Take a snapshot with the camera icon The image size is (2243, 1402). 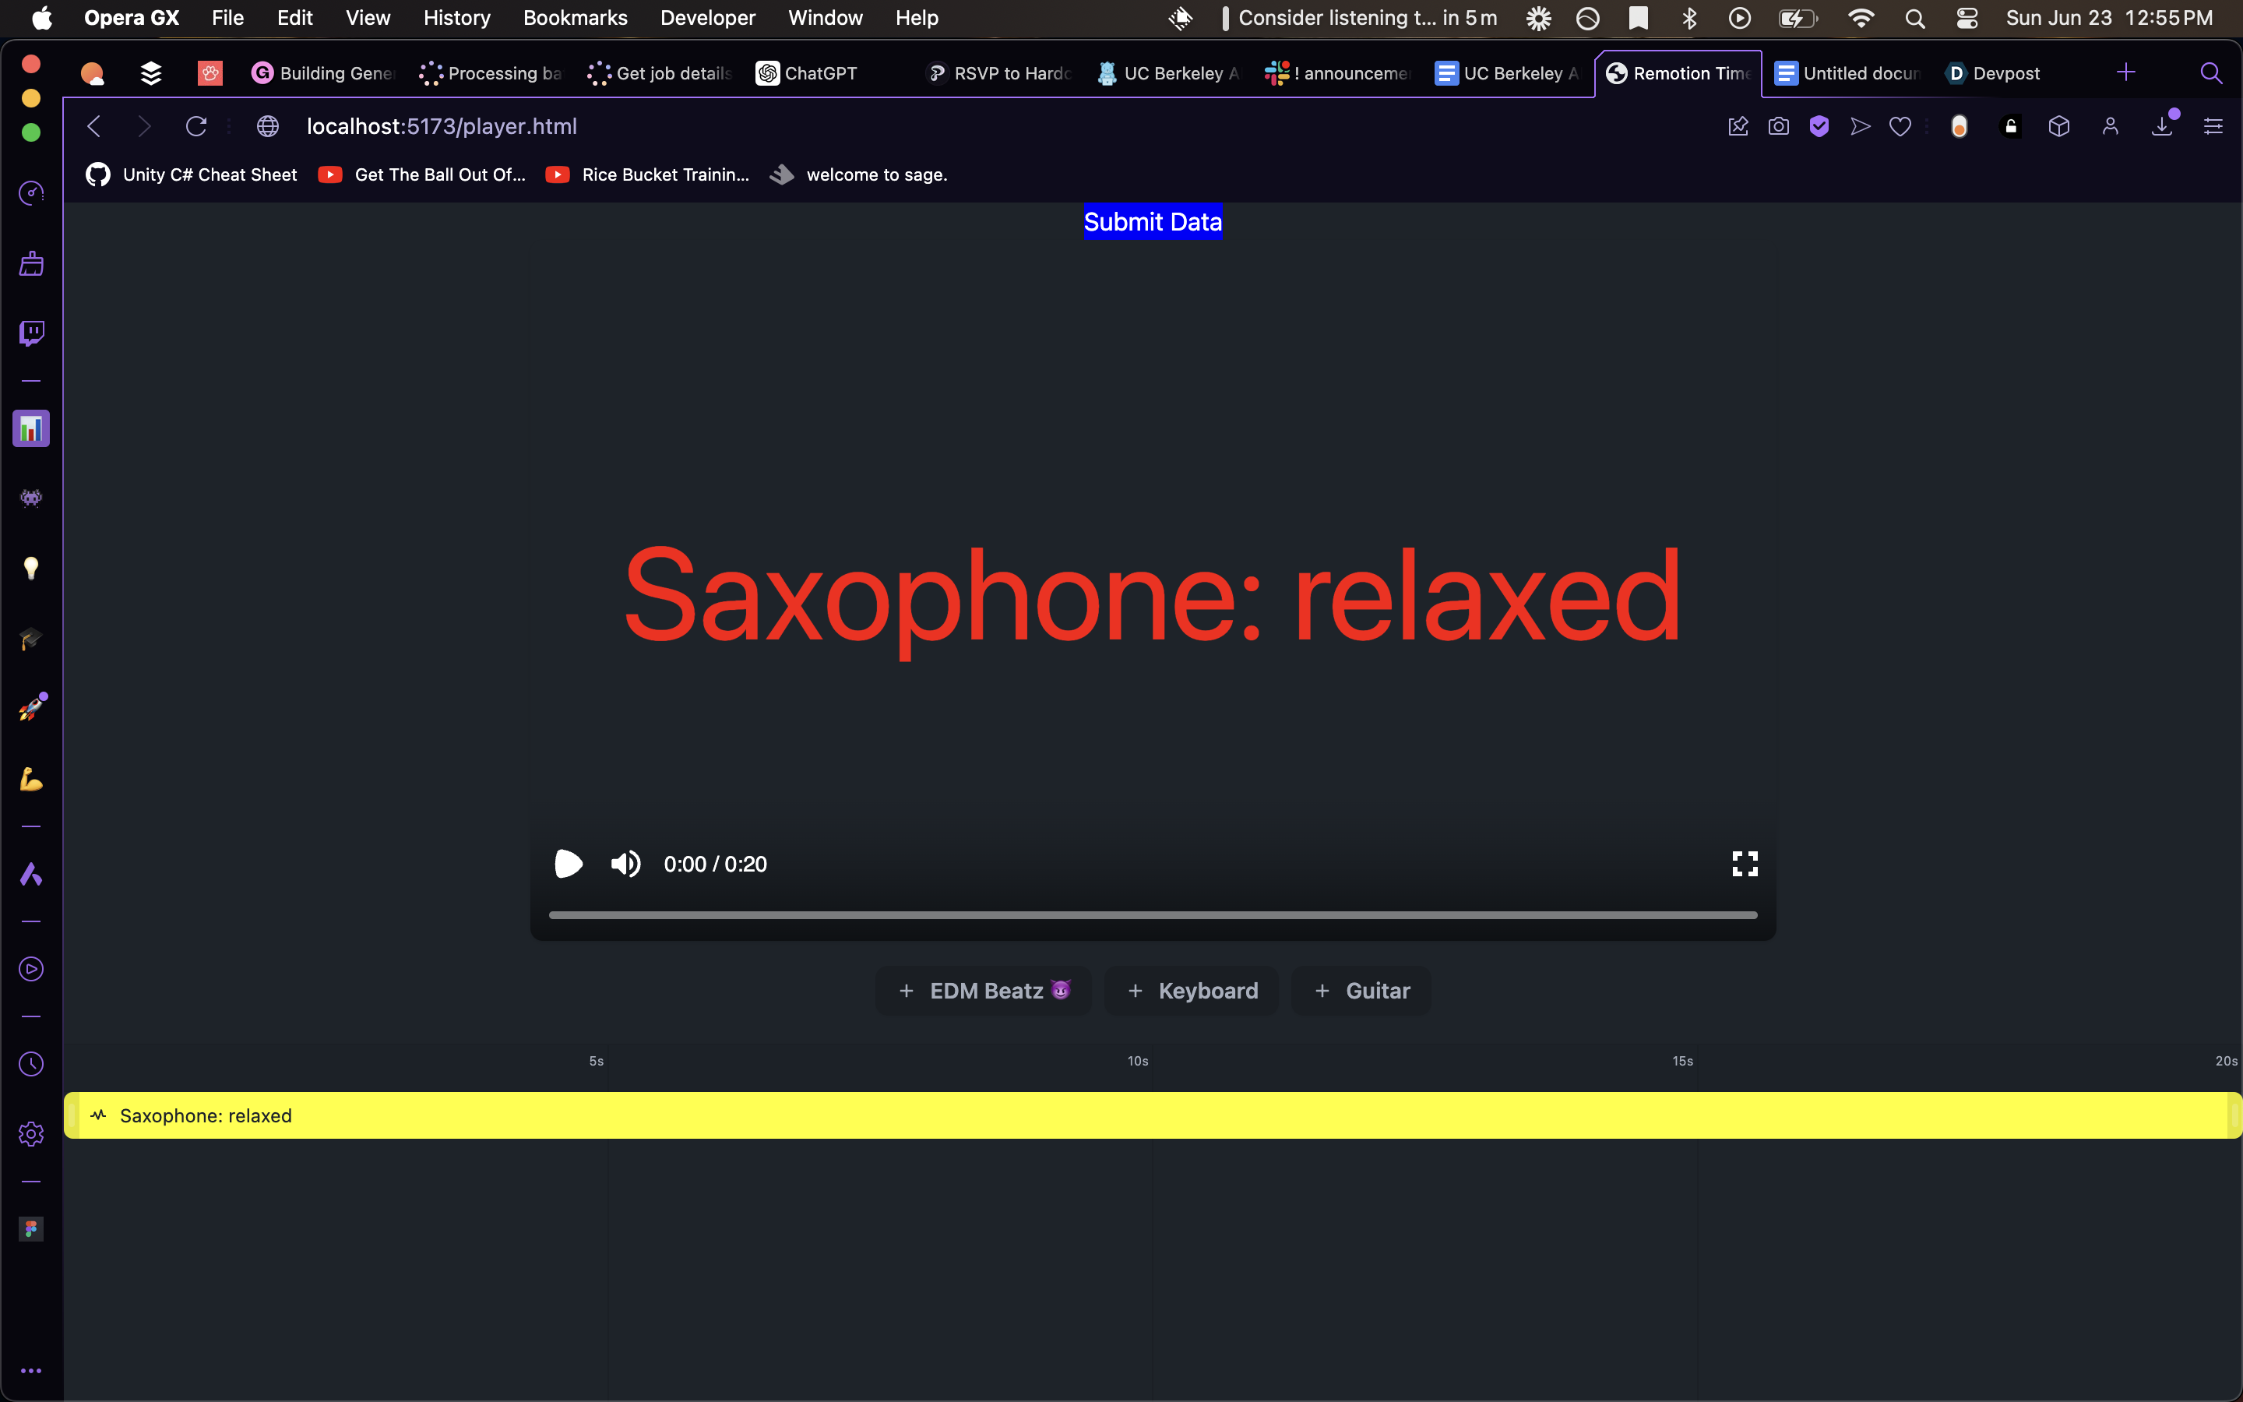1778,126
